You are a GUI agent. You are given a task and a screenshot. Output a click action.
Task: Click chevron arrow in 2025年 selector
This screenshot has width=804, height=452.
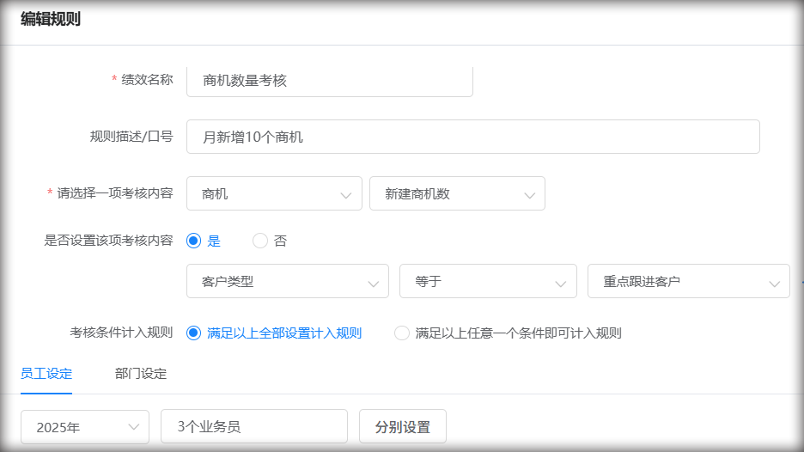tap(133, 427)
